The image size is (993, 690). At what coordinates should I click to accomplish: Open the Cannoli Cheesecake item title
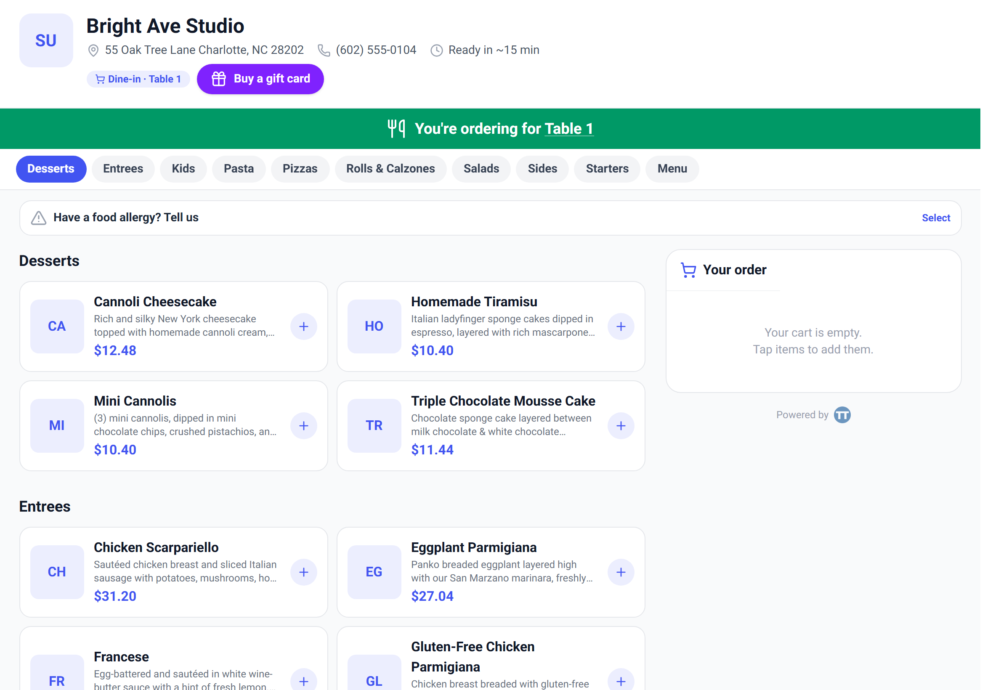pos(155,302)
